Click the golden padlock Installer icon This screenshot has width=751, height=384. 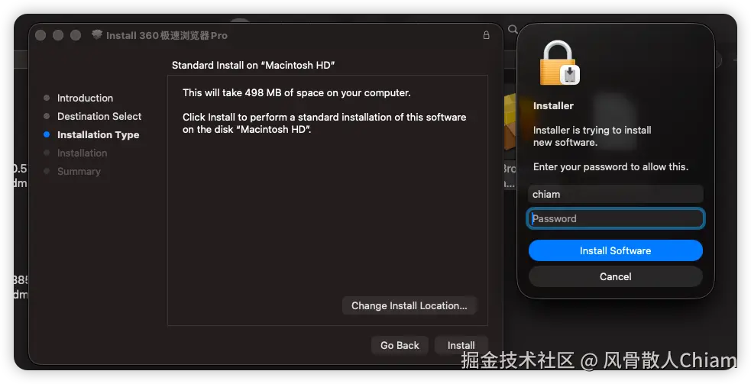tap(559, 63)
